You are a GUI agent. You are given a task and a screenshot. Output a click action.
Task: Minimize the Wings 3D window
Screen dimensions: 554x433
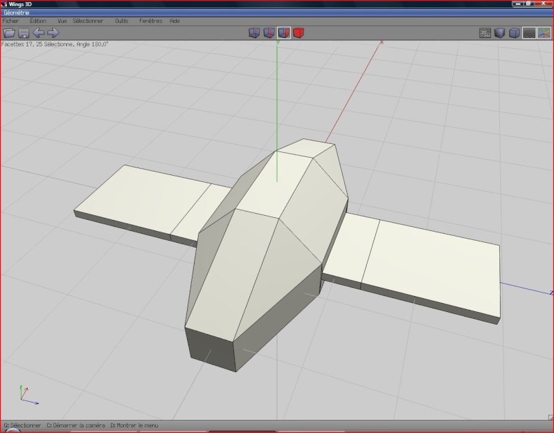(518, 3)
